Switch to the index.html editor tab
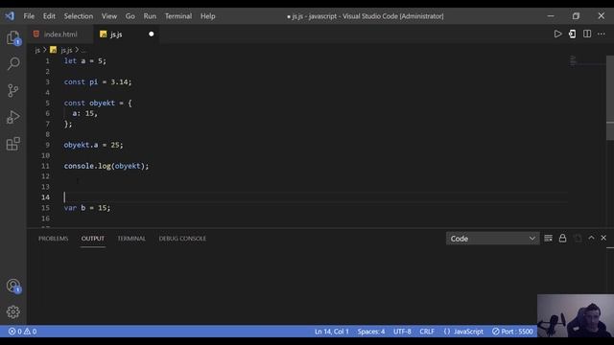Screen dimensions: 614x345 point(60,34)
